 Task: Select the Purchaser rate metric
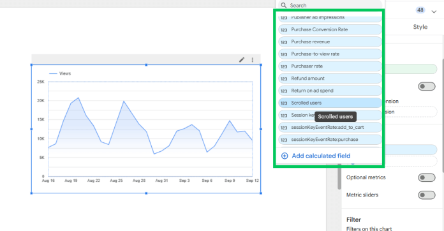pos(330,66)
